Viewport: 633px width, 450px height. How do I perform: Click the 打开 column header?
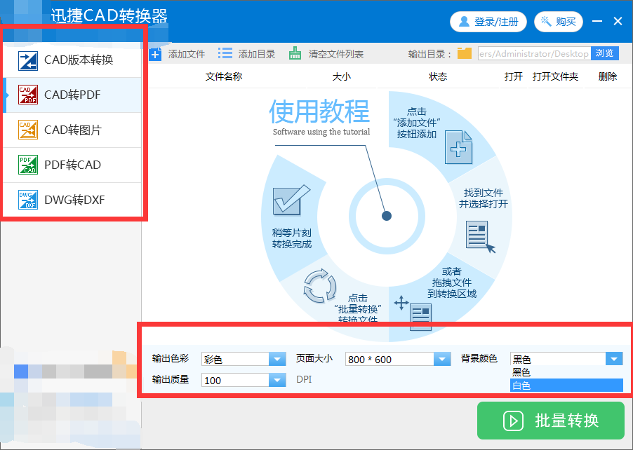click(514, 76)
